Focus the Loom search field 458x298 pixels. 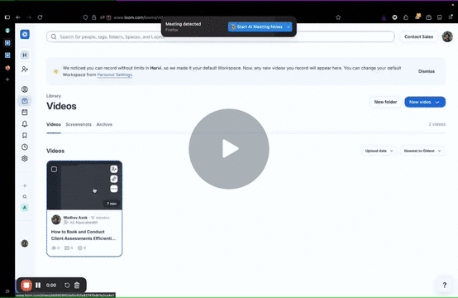[x=220, y=37]
